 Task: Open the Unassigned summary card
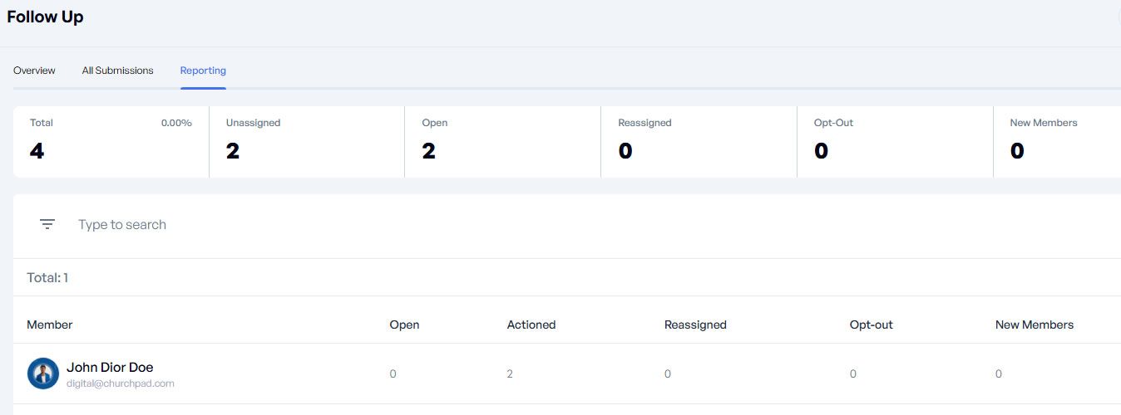tap(307, 141)
